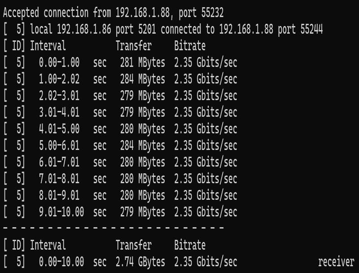Click the 9.01-10.00 interval value
359x273 pixels.
pos(61,212)
